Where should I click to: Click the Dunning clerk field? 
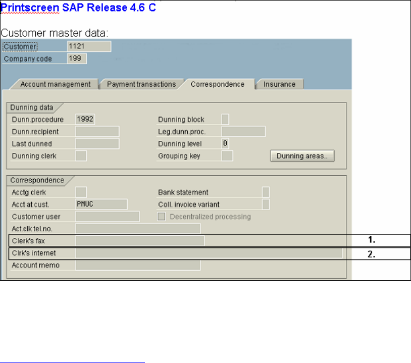(x=81, y=155)
